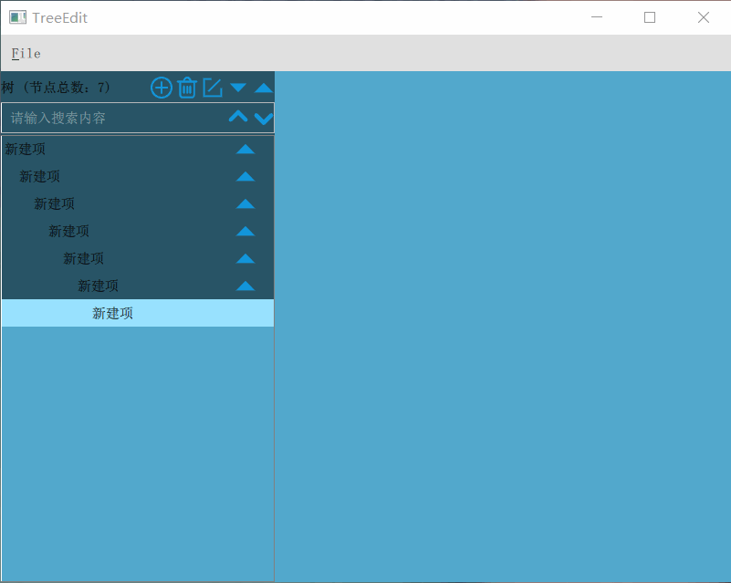Minimize the TreeEdit window

(597, 17)
